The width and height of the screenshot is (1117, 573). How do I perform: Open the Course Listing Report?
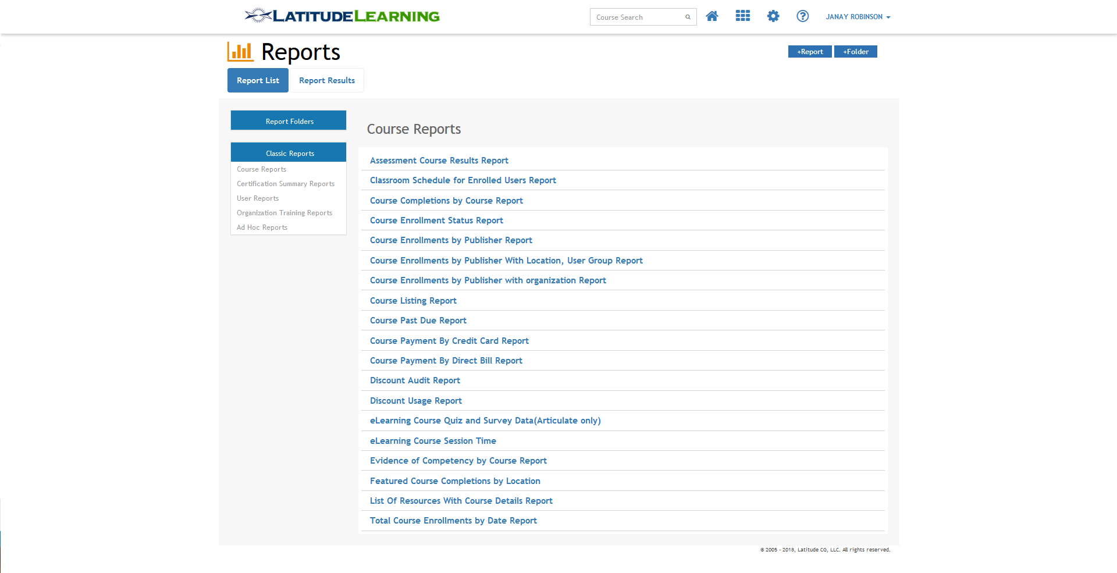[413, 300]
